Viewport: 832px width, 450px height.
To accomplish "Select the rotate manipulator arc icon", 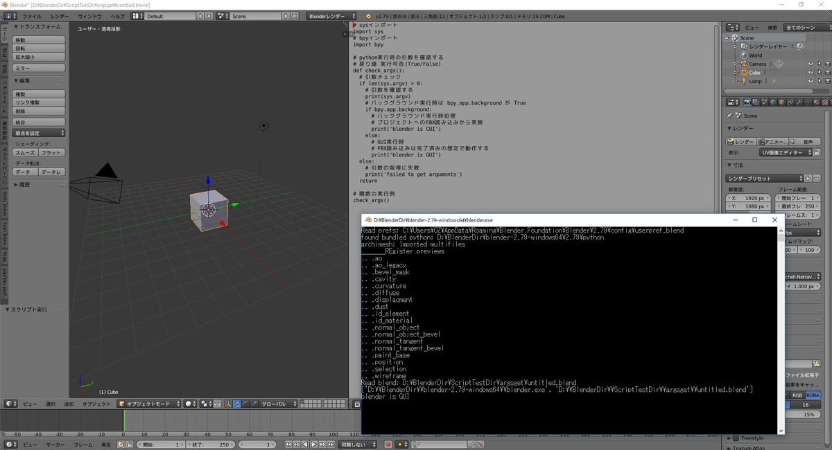I will (x=245, y=404).
